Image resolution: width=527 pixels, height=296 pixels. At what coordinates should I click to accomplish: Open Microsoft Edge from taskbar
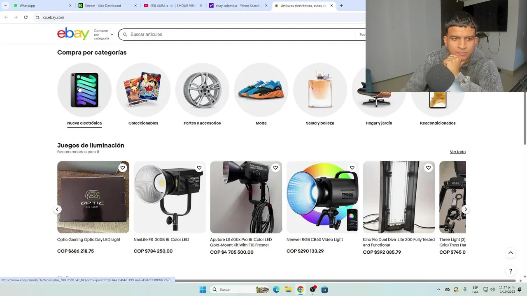point(276,289)
